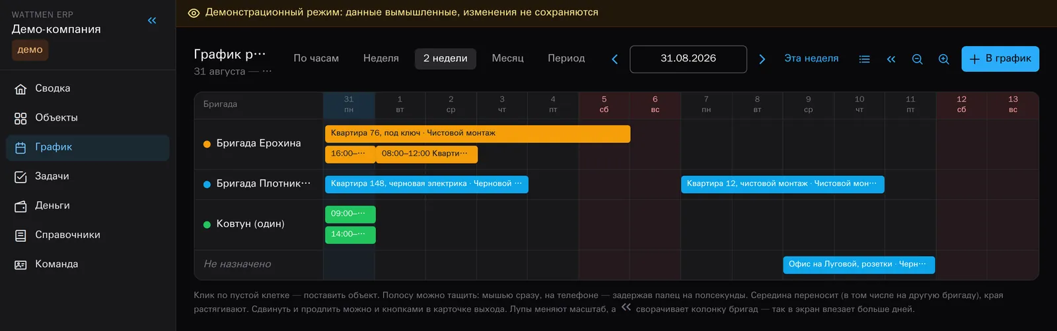Open the 08:00–12:00 Кварти… block
The image size is (1057, 331).
(427, 154)
